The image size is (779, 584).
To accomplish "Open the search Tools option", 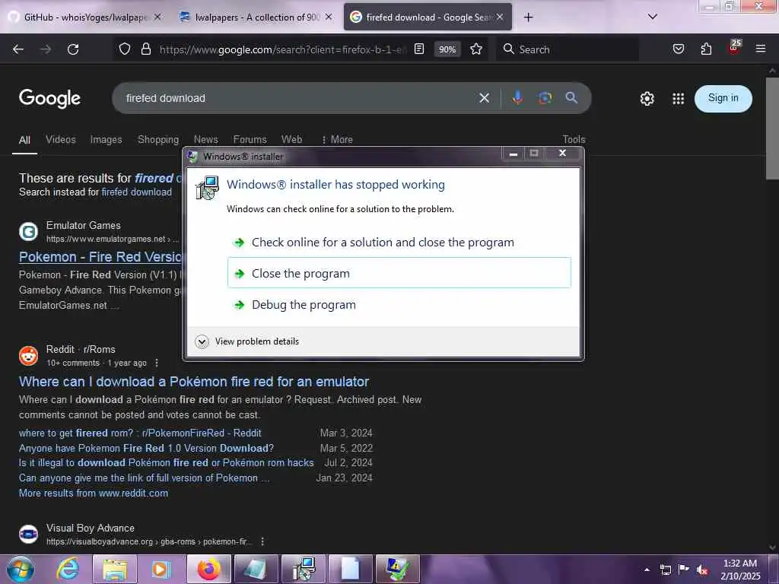I will (x=574, y=140).
